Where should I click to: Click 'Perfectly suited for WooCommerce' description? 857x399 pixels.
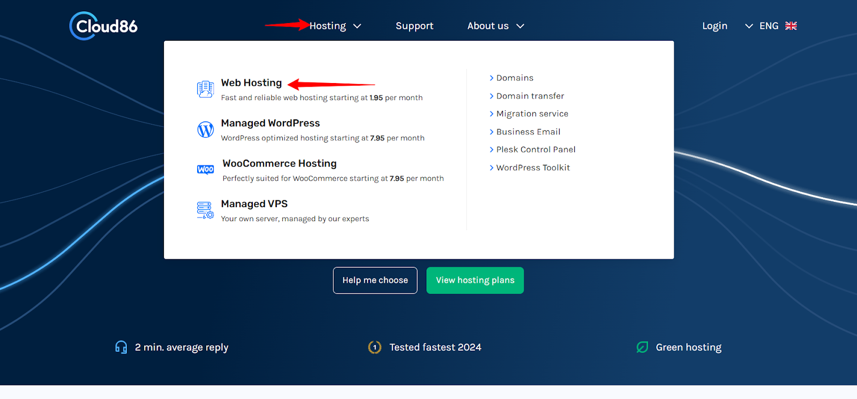coord(333,178)
